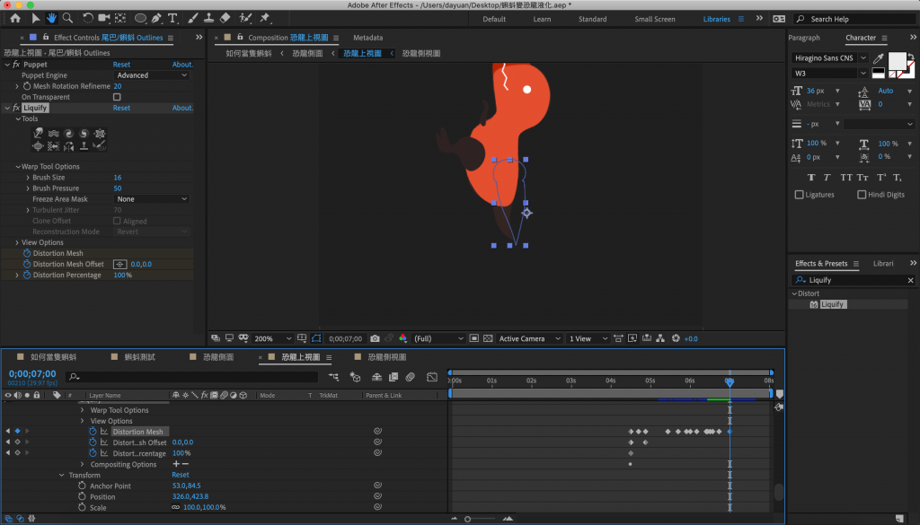Open the Active Camera dropdown
The width and height of the screenshot is (920, 525).
point(528,338)
